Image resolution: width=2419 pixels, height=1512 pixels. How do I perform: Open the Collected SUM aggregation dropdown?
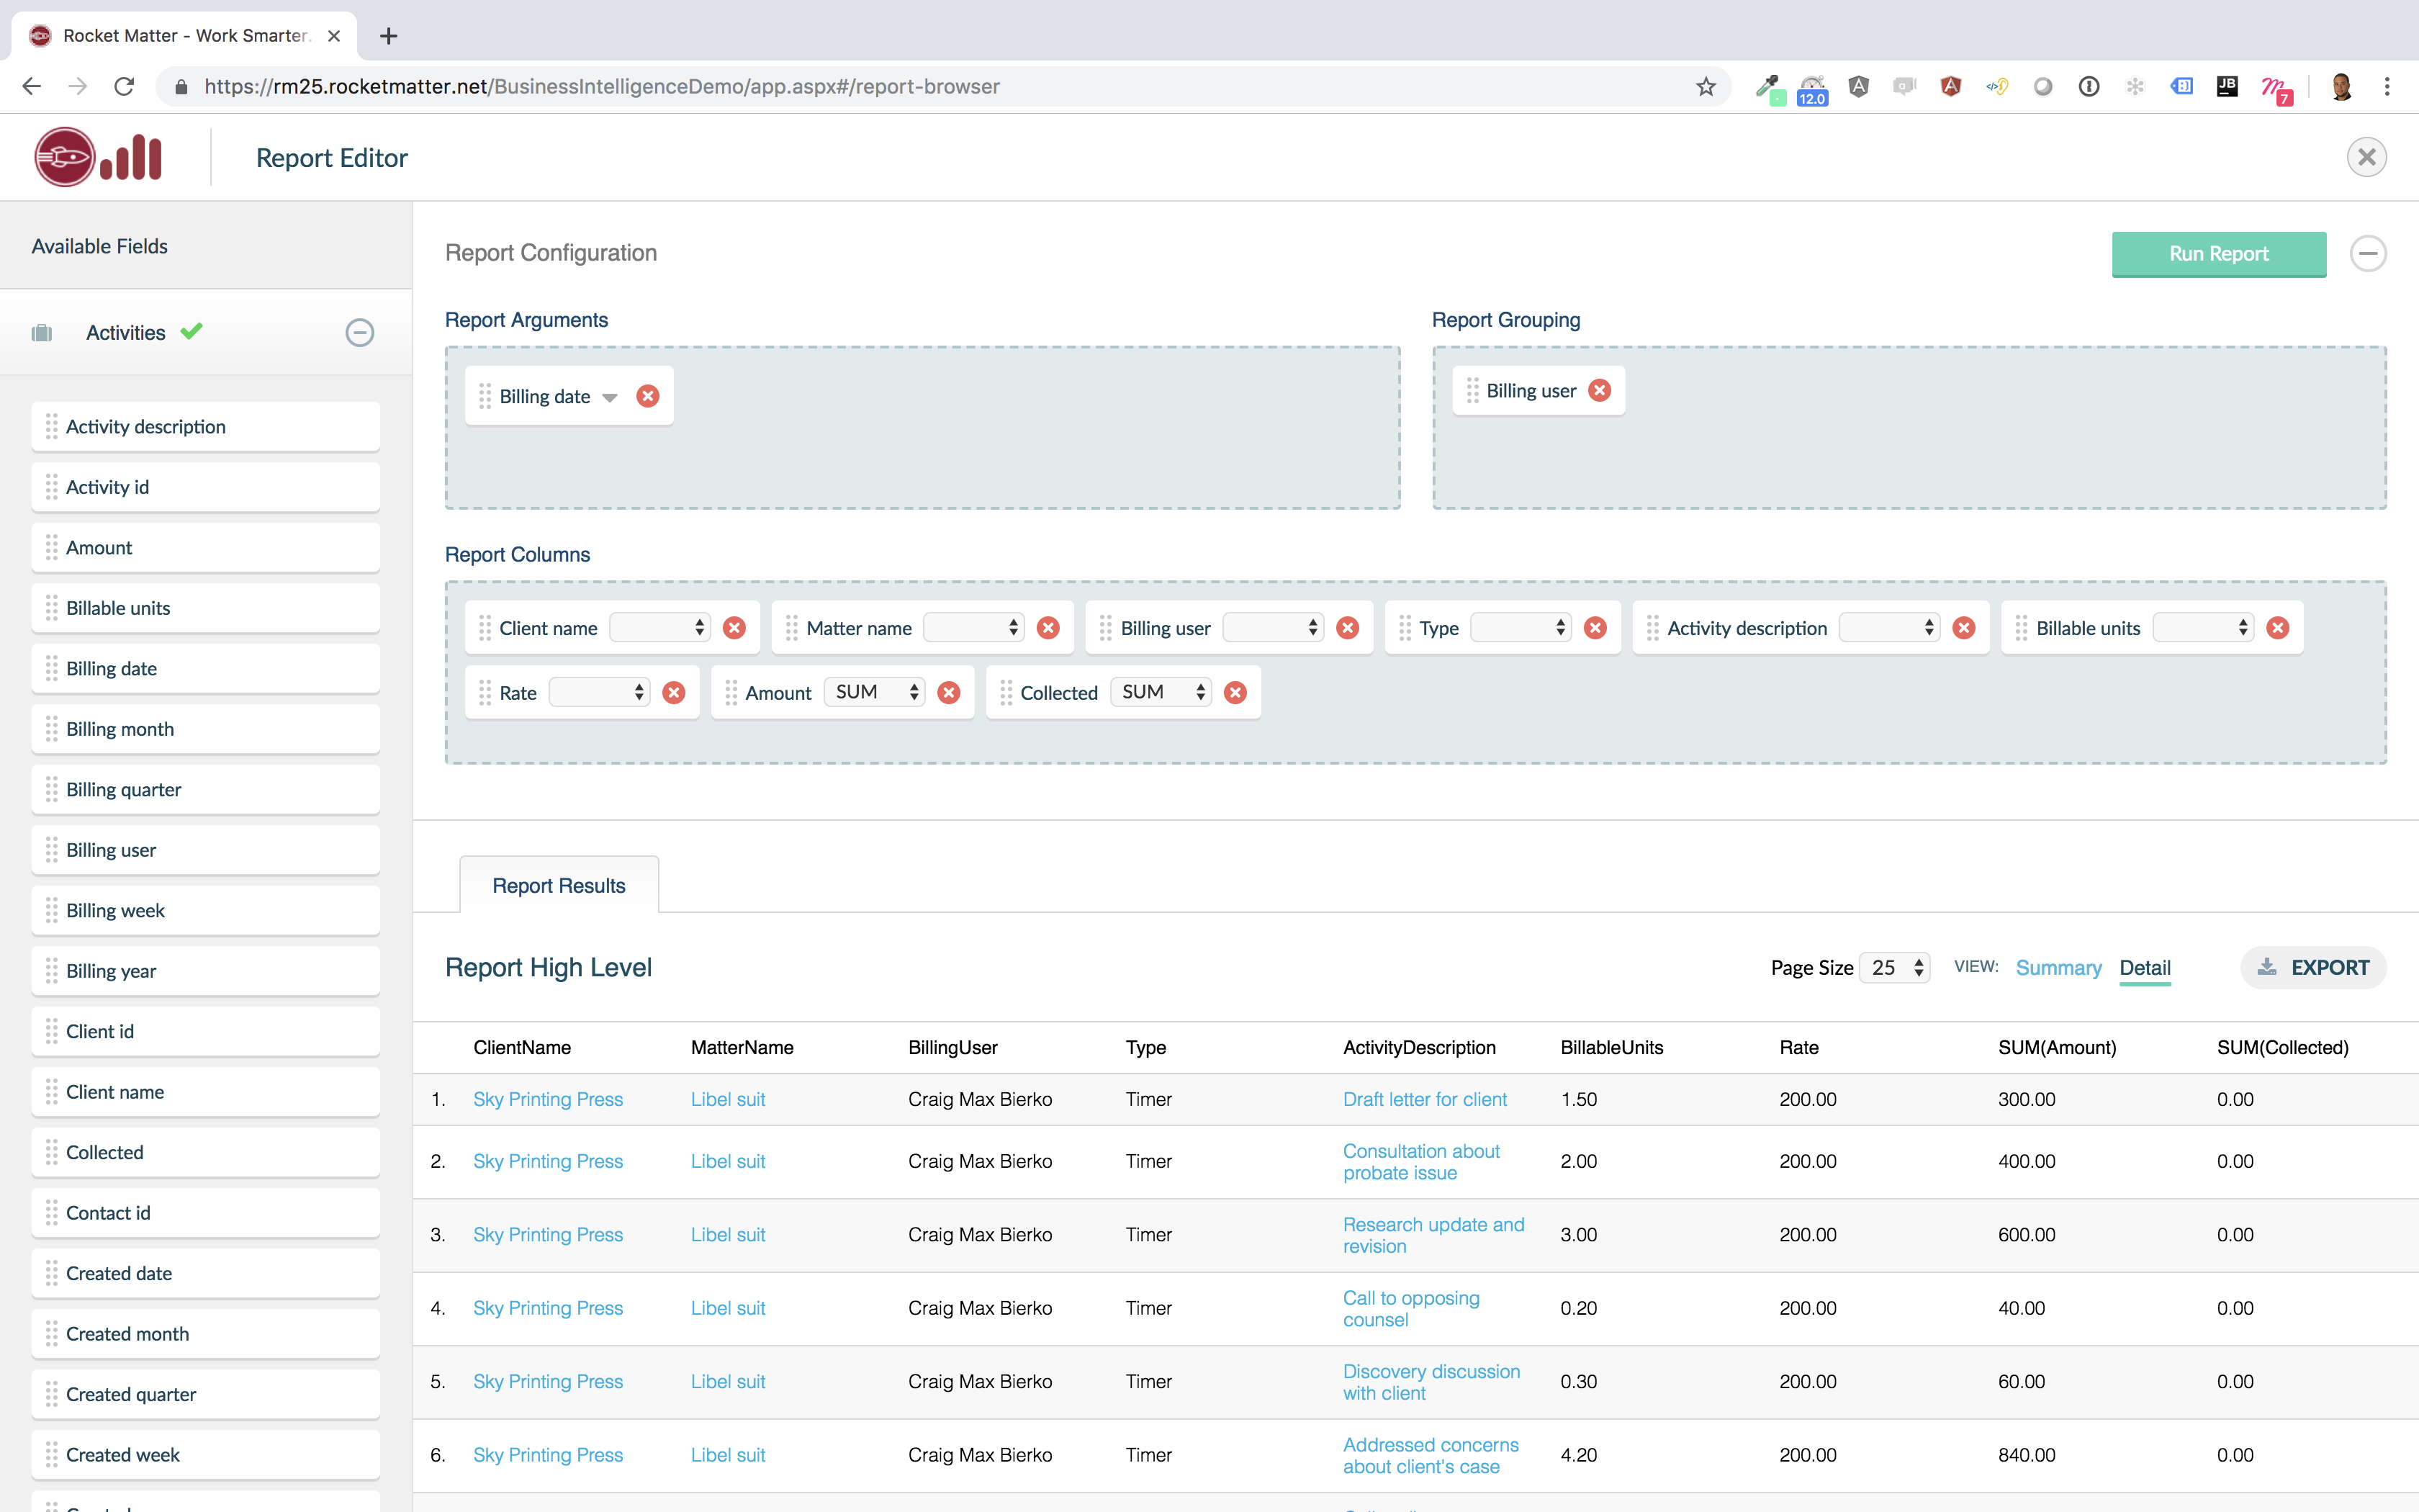click(x=1197, y=691)
